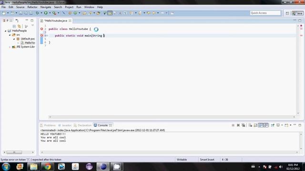The height and width of the screenshot is (171, 305).
Task: Click the Next Annotation toolbar icon
Action: click(132, 13)
